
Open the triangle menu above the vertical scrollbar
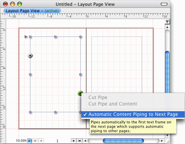pyautogui.click(x=167, y=22)
